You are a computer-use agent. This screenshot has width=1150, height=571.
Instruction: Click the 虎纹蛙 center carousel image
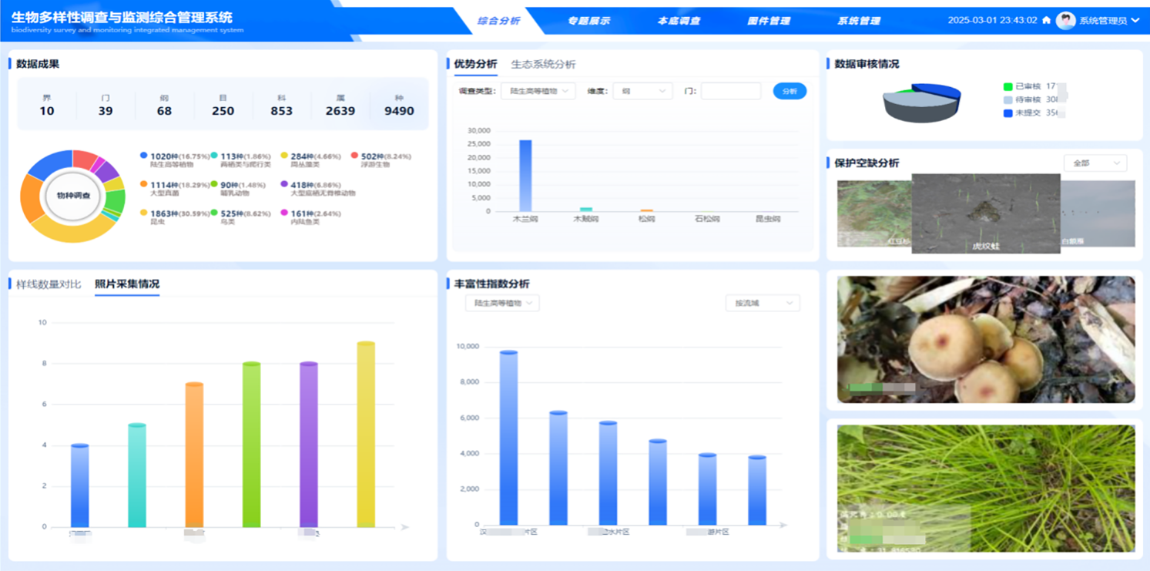coord(985,212)
